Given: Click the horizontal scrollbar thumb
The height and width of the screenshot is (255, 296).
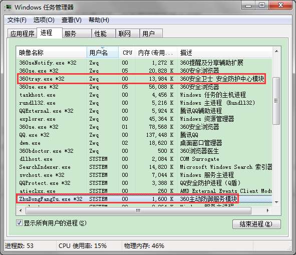Looking at the screenshot, I should click(138, 210).
